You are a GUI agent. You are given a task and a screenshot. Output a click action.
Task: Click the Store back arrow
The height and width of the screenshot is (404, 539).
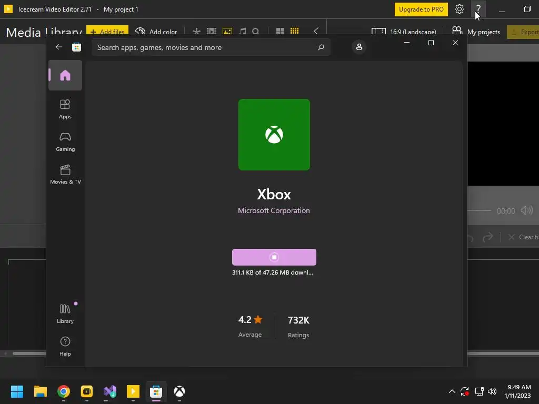[59, 47]
